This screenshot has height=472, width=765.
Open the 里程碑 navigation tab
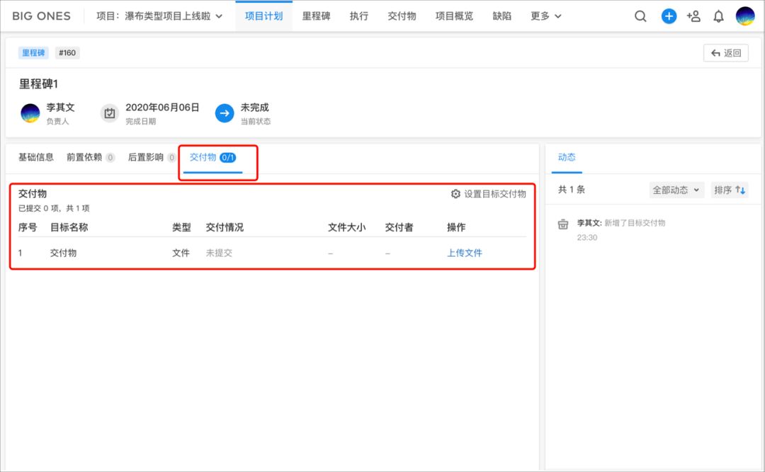click(316, 16)
